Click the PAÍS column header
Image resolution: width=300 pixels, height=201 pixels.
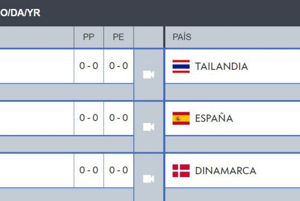click(182, 37)
